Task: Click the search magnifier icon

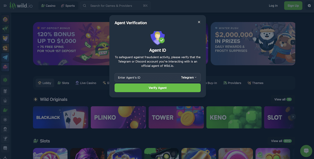Action: pos(85,6)
